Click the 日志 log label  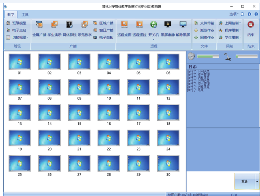pyautogui.click(x=193, y=67)
